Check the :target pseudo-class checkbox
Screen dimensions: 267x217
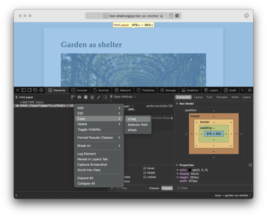tap(145, 173)
